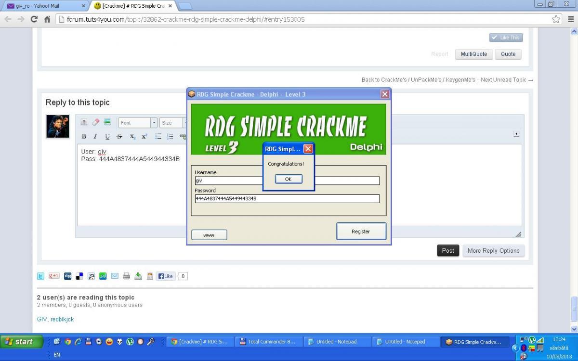Viewport: 578px width, 361px height.
Task: Toggle italic formatting in reply editor
Action: click(x=95, y=137)
